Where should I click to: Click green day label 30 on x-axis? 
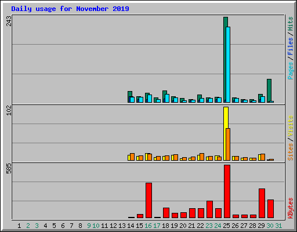coord(270,226)
